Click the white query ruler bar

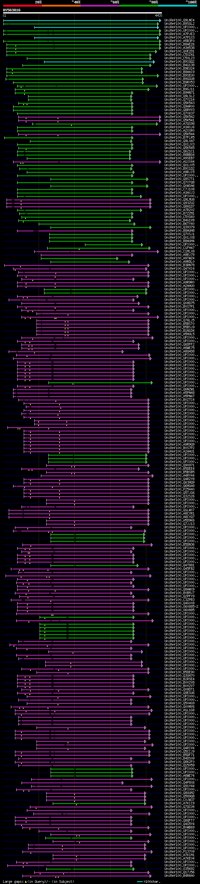[82, 13]
